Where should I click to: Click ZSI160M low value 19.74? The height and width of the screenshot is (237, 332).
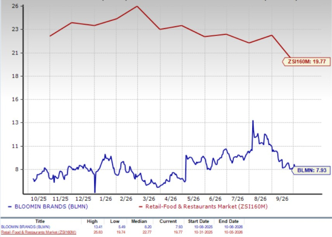121,232
